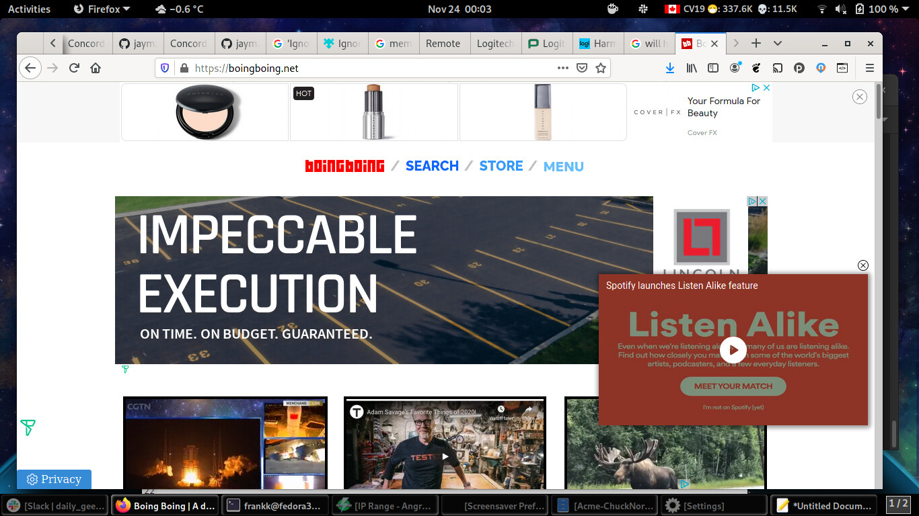Expand the list all tabs chevron
Image resolution: width=919 pixels, height=516 pixels.
(x=778, y=43)
